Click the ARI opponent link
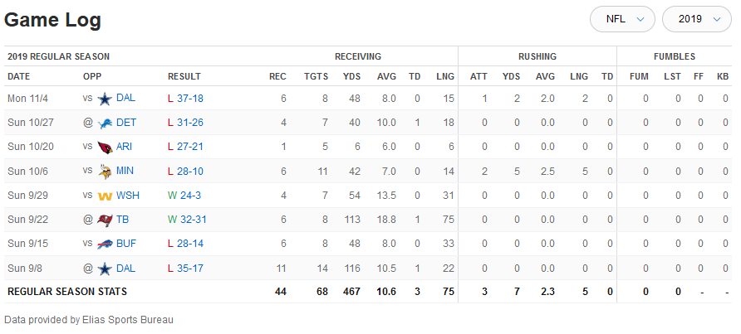Image resolution: width=741 pixels, height=334 pixels. click(125, 147)
